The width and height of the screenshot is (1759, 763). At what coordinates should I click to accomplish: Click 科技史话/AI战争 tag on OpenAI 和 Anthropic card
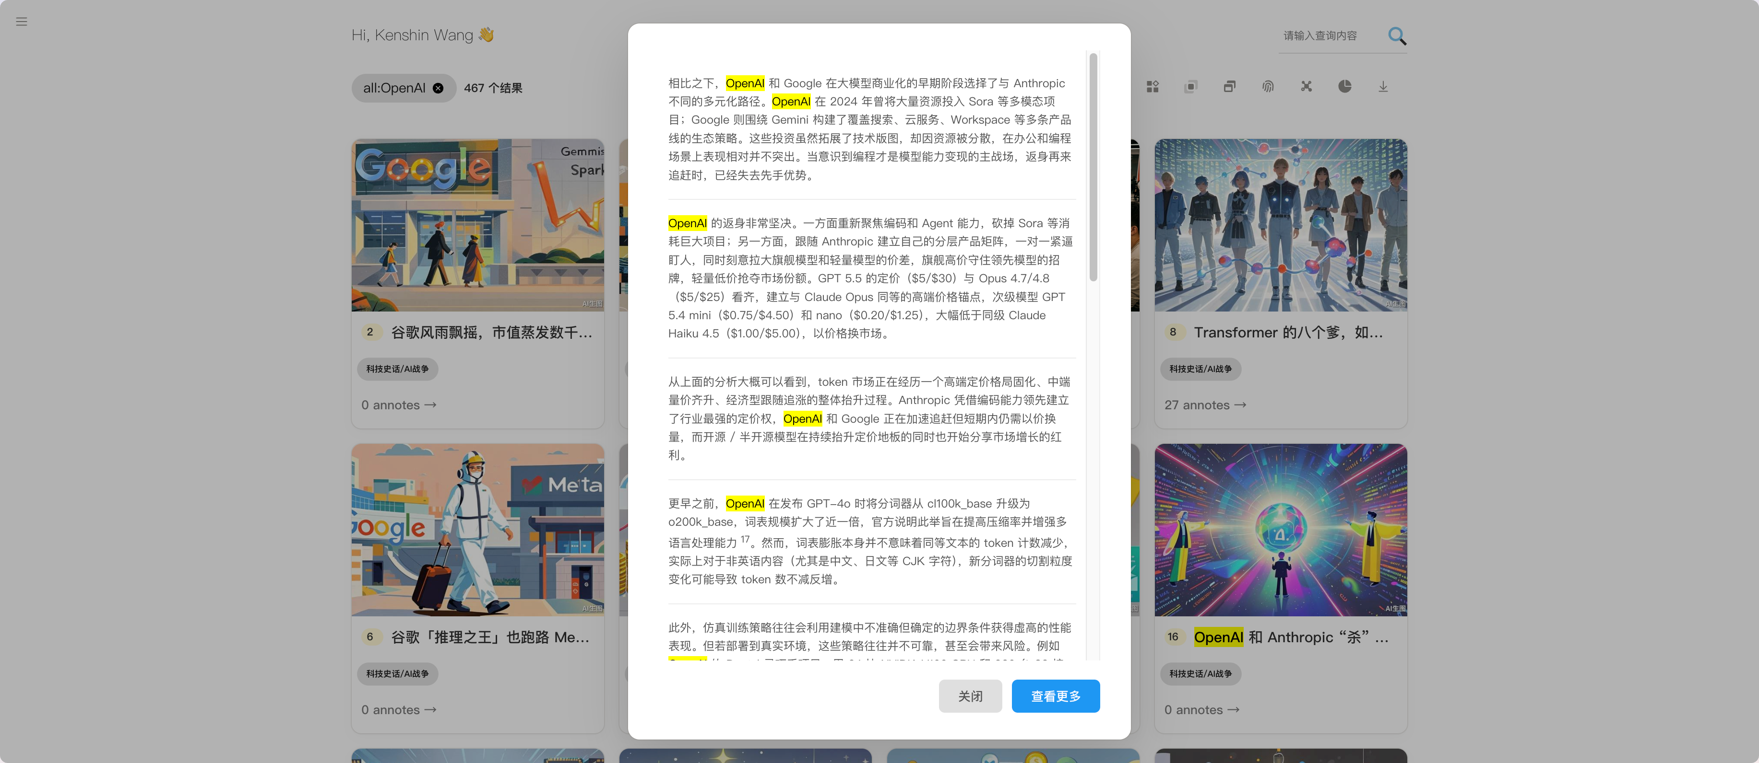[1200, 674]
